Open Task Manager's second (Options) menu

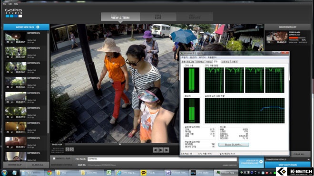point(193,57)
